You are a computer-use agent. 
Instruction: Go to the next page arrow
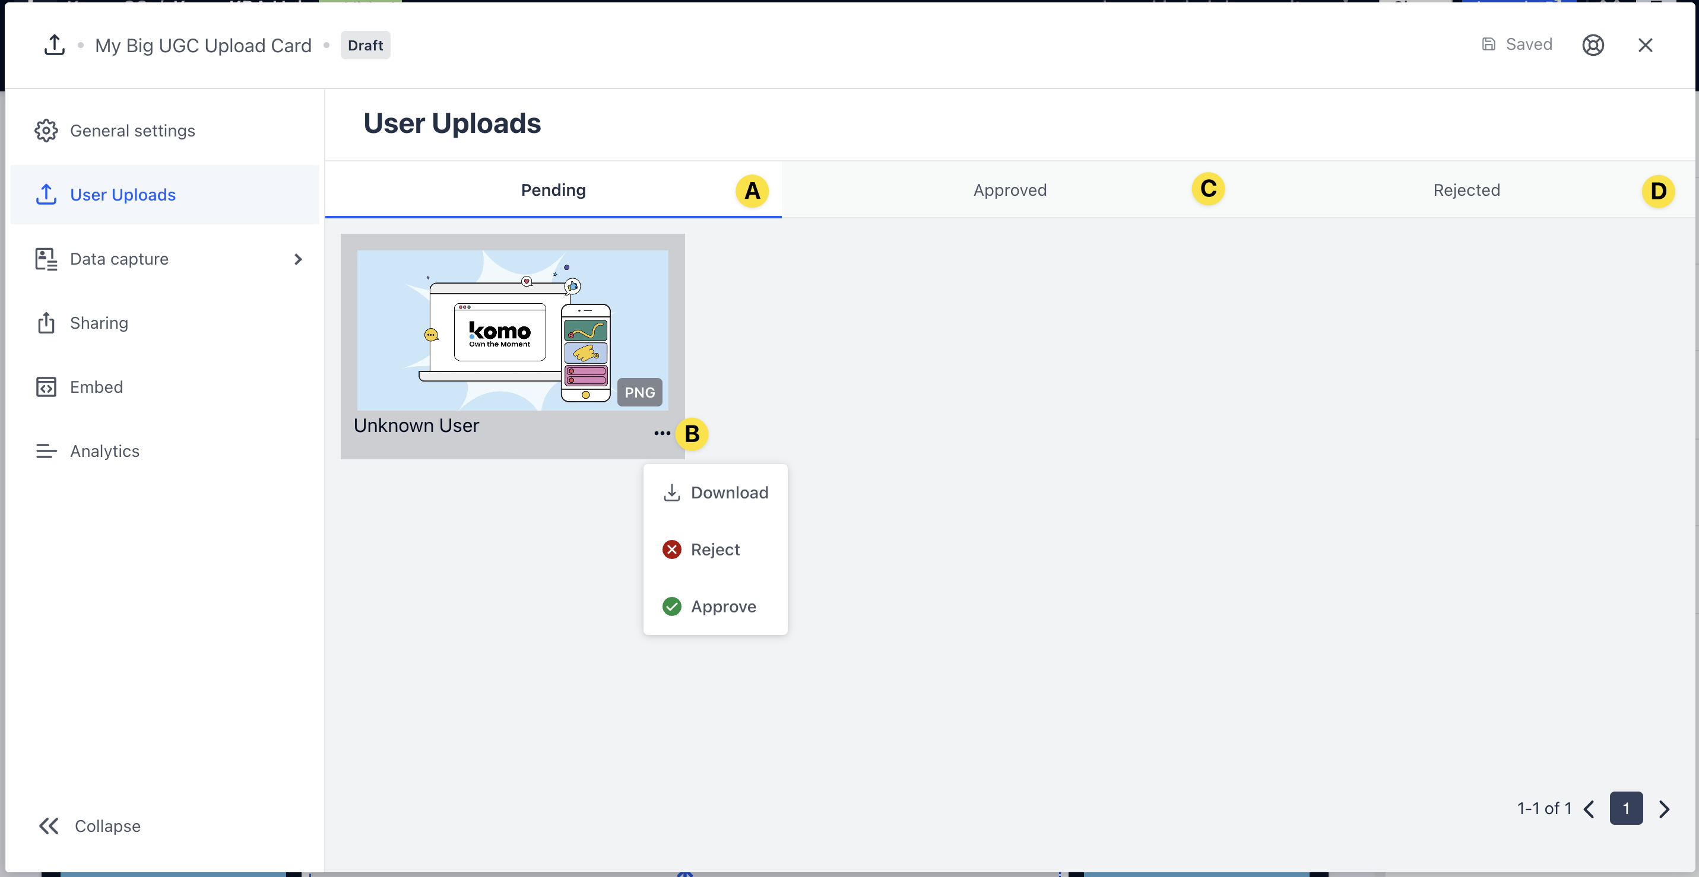1664,808
